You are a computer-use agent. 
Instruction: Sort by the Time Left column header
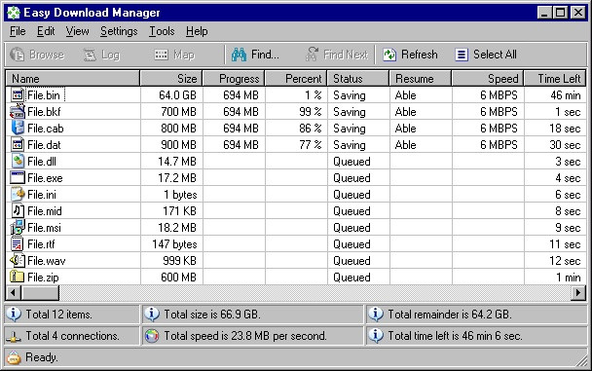555,79
